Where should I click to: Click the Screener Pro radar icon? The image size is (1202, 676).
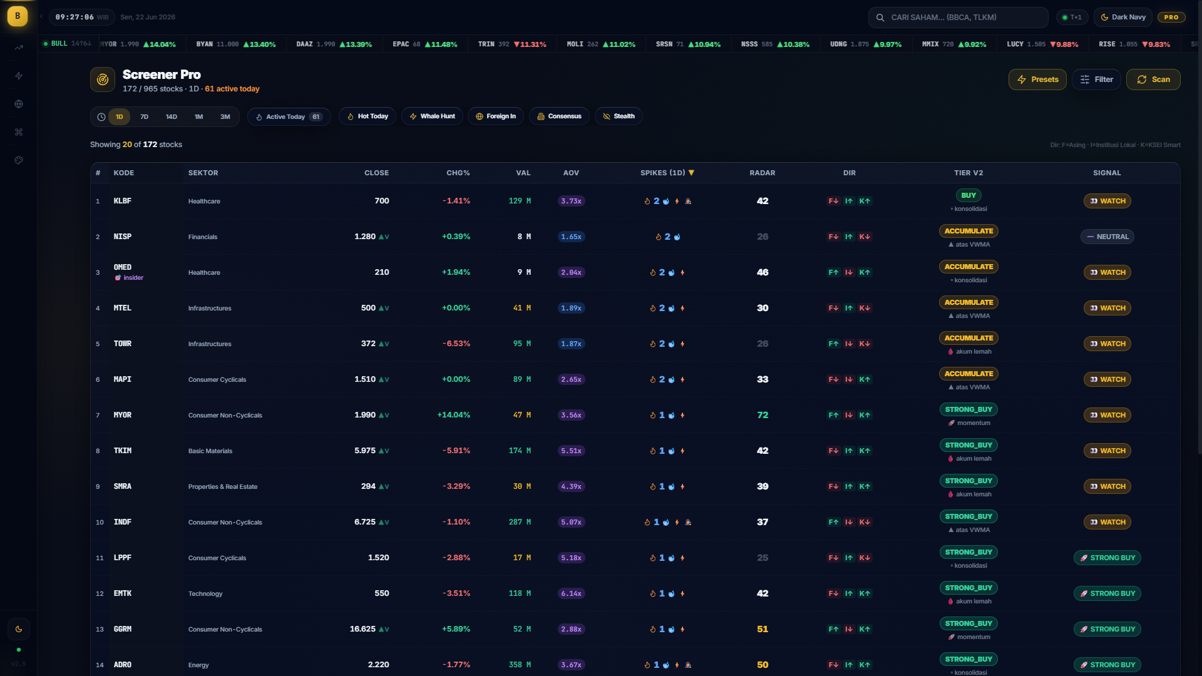point(103,79)
